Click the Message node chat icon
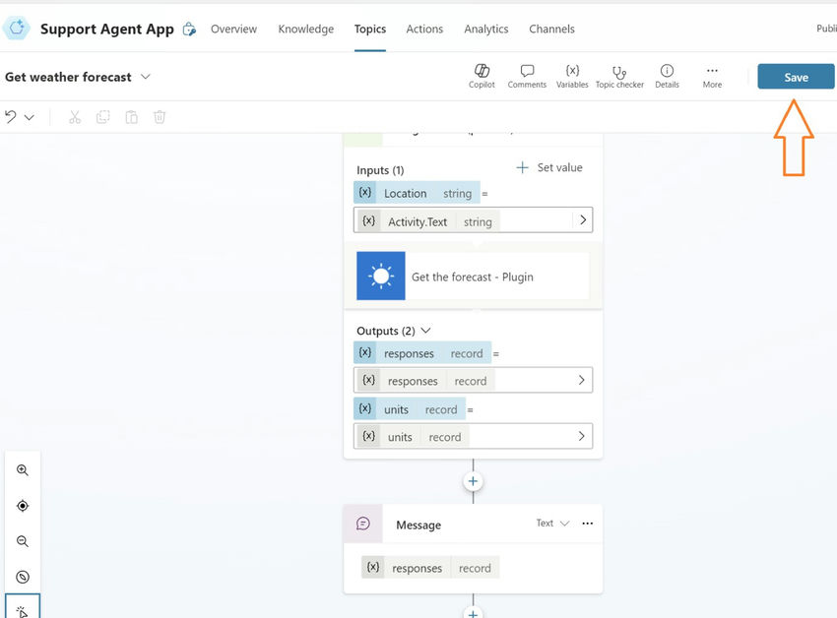This screenshot has width=837, height=618. tap(363, 524)
